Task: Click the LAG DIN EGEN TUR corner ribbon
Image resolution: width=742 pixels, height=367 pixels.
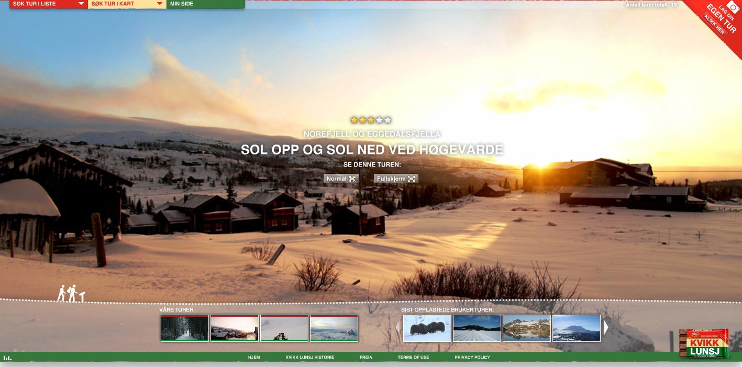Action: click(719, 20)
